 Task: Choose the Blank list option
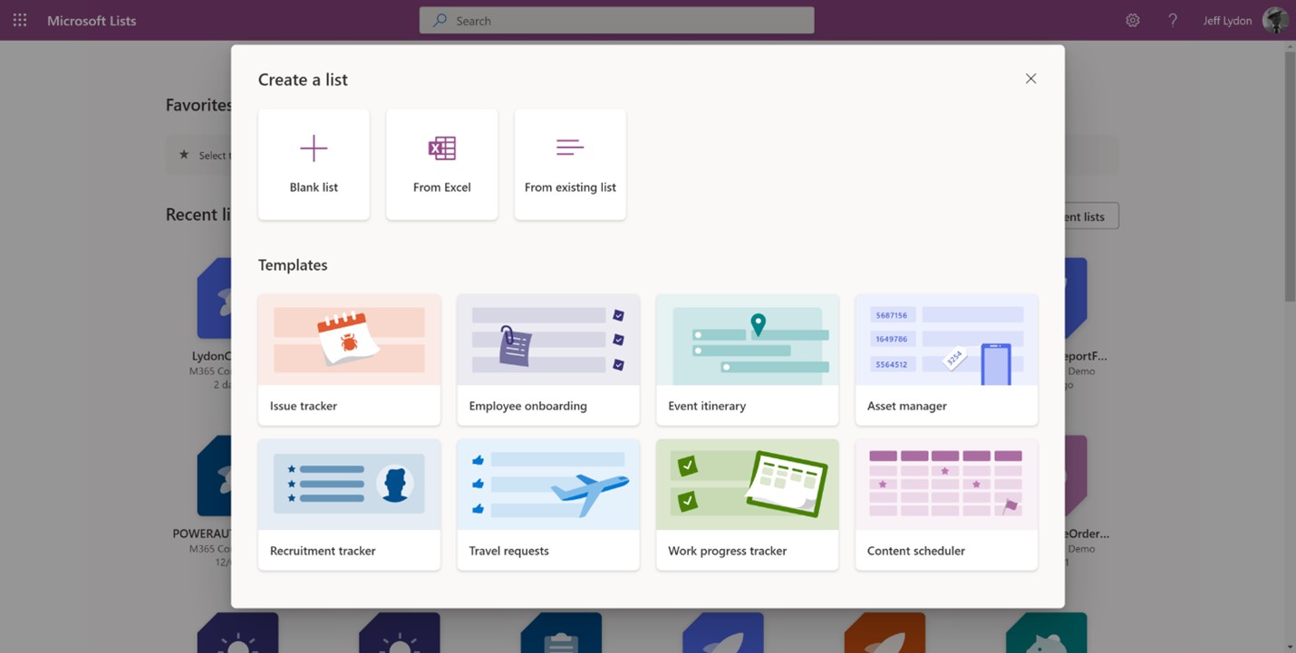tap(314, 165)
